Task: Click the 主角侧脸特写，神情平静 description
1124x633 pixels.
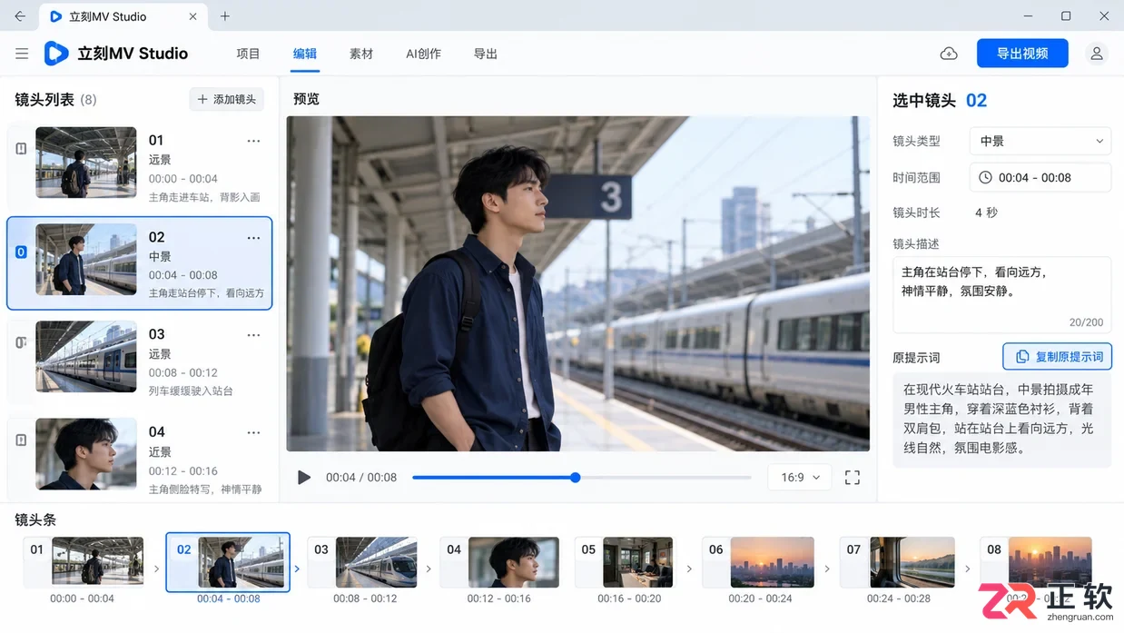Action: (x=205, y=489)
